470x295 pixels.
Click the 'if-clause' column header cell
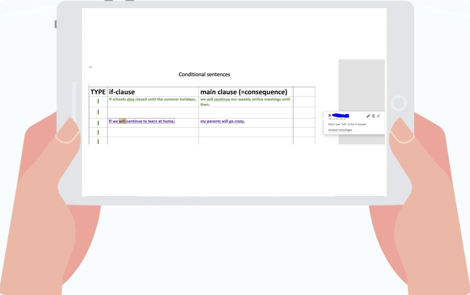(x=153, y=92)
